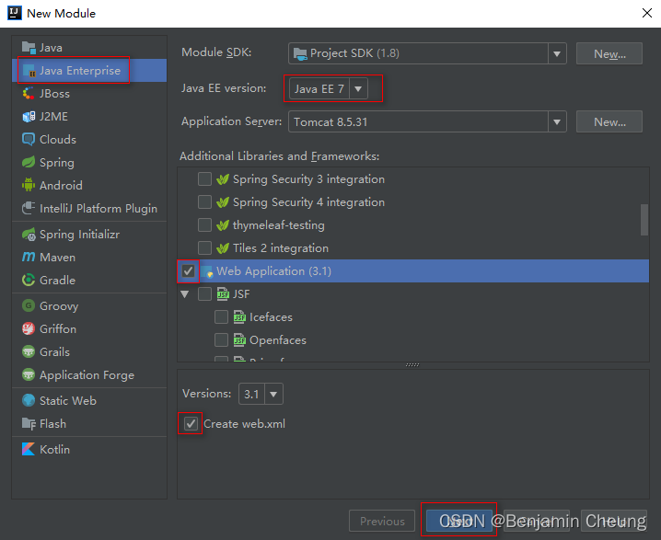
Task: Uncheck the Web Application (3.1) checkbox
Action: click(x=189, y=270)
